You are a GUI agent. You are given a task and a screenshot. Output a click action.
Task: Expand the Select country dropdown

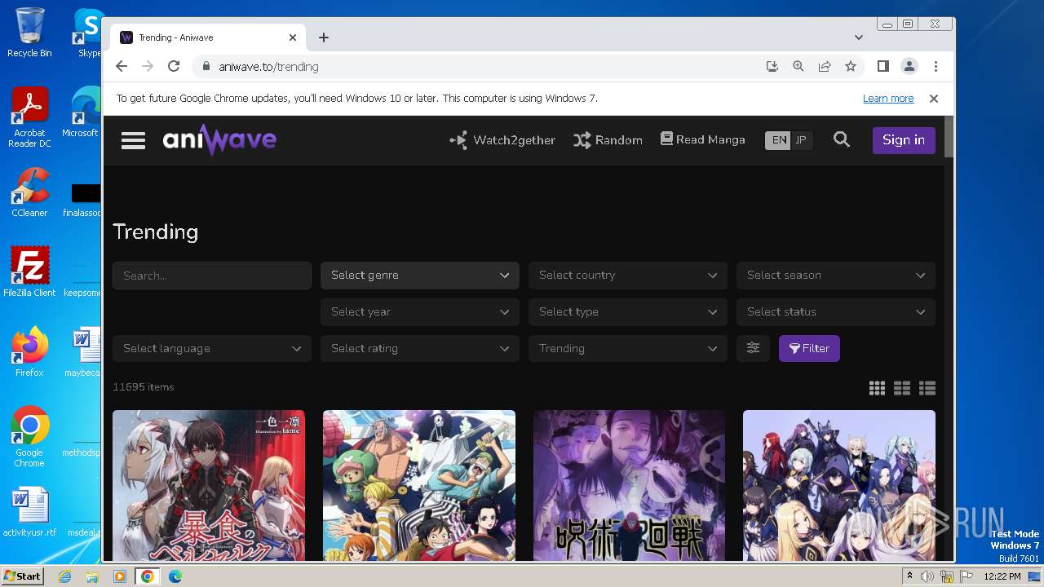click(x=628, y=276)
